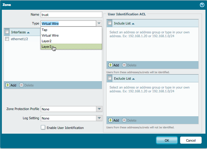The height and width of the screenshot is (149, 207).
Task: Enable User Identification checkbox
Action: coord(43,127)
